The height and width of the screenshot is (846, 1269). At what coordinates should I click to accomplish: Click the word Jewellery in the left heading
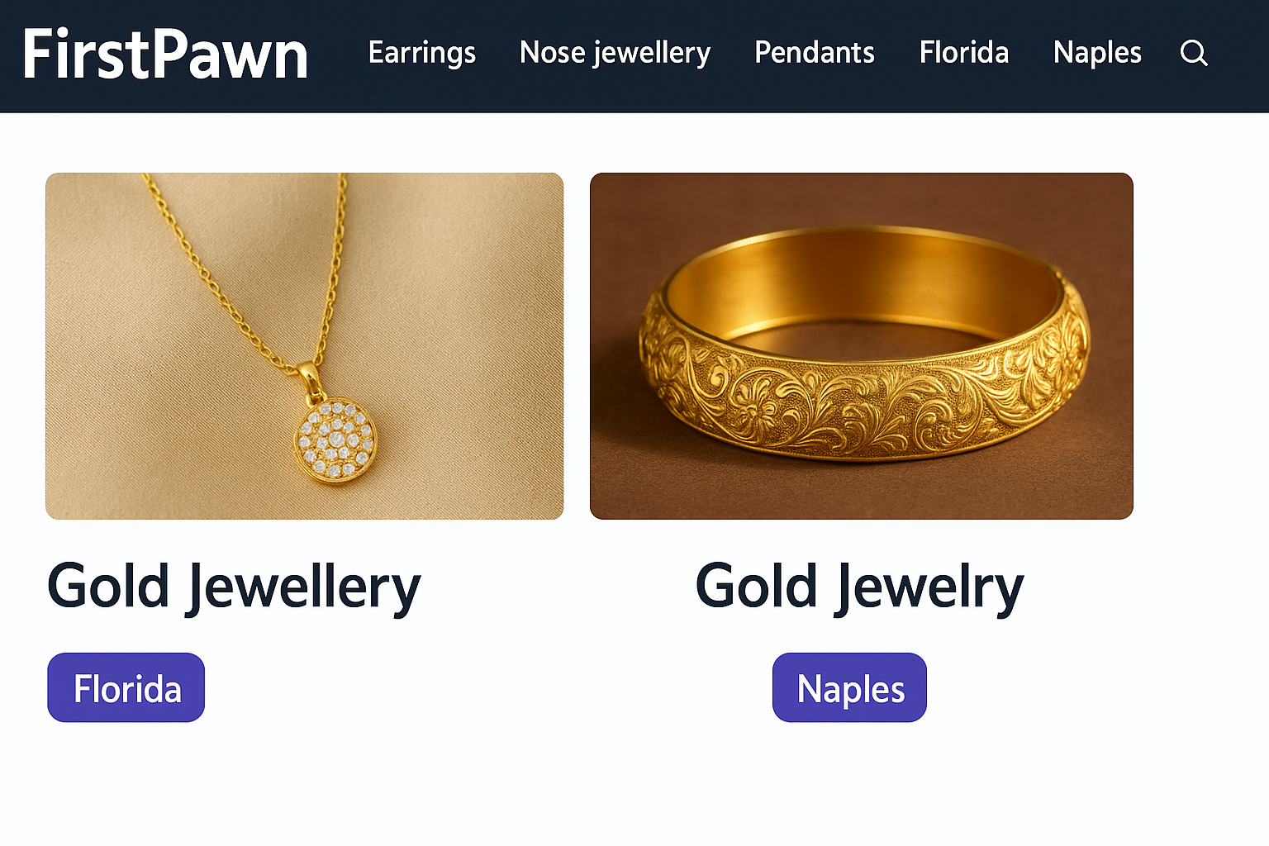tap(304, 587)
